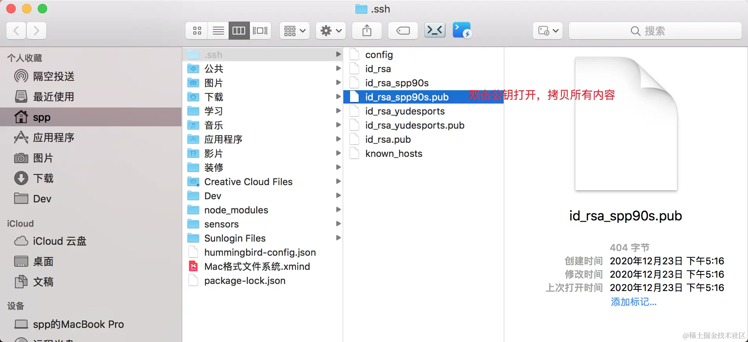Click the terminal shortcut icon in the toolbar
748x342 pixels.
pyautogui.click(x=435, y=30)
